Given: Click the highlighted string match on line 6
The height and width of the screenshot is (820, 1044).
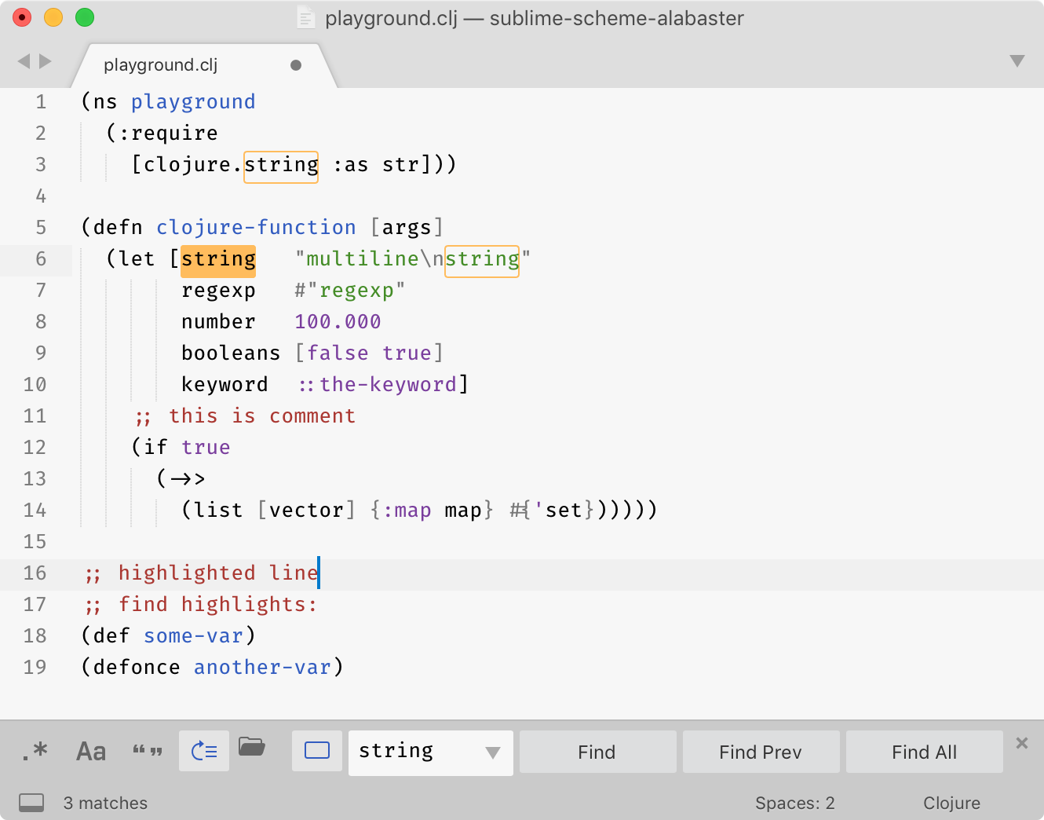Looking at the screenshot, I should (218, 259).
